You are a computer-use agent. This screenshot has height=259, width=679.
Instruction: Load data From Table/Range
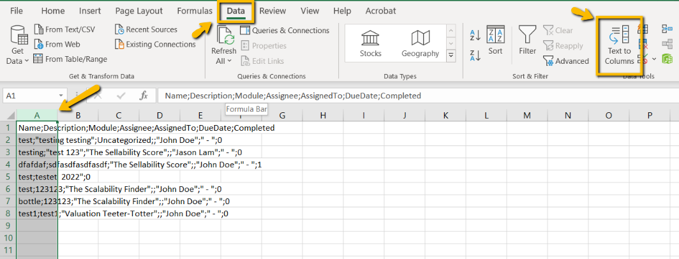(70, 59)
